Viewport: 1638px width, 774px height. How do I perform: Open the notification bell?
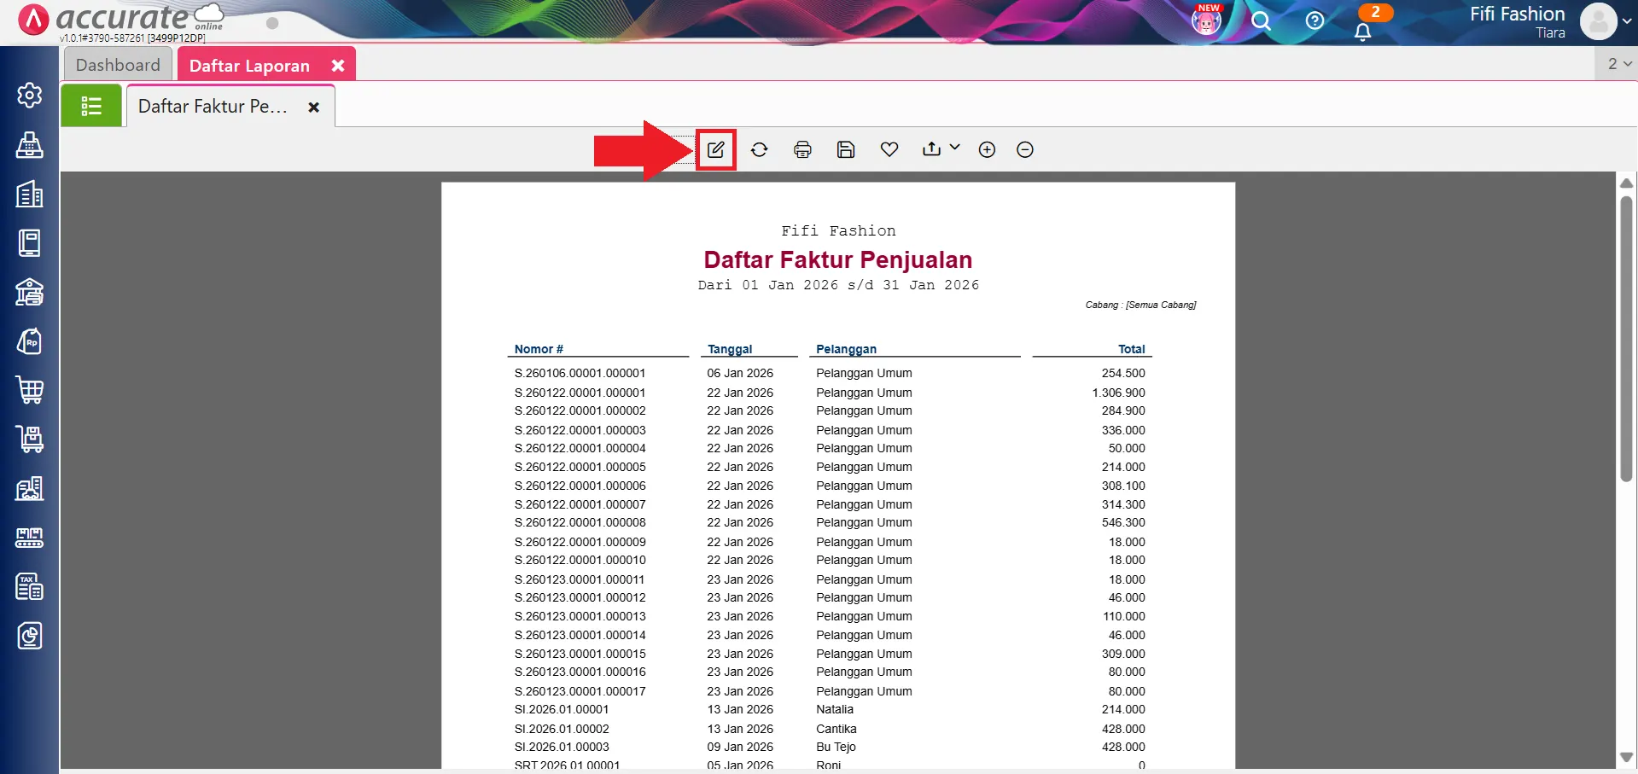coord(1362,32)
